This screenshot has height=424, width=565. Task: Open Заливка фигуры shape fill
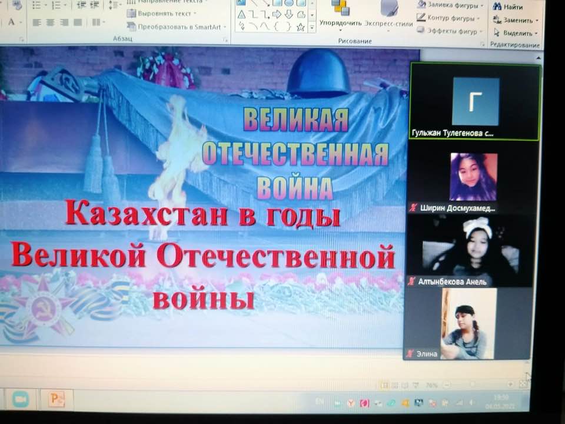[451, 5]
